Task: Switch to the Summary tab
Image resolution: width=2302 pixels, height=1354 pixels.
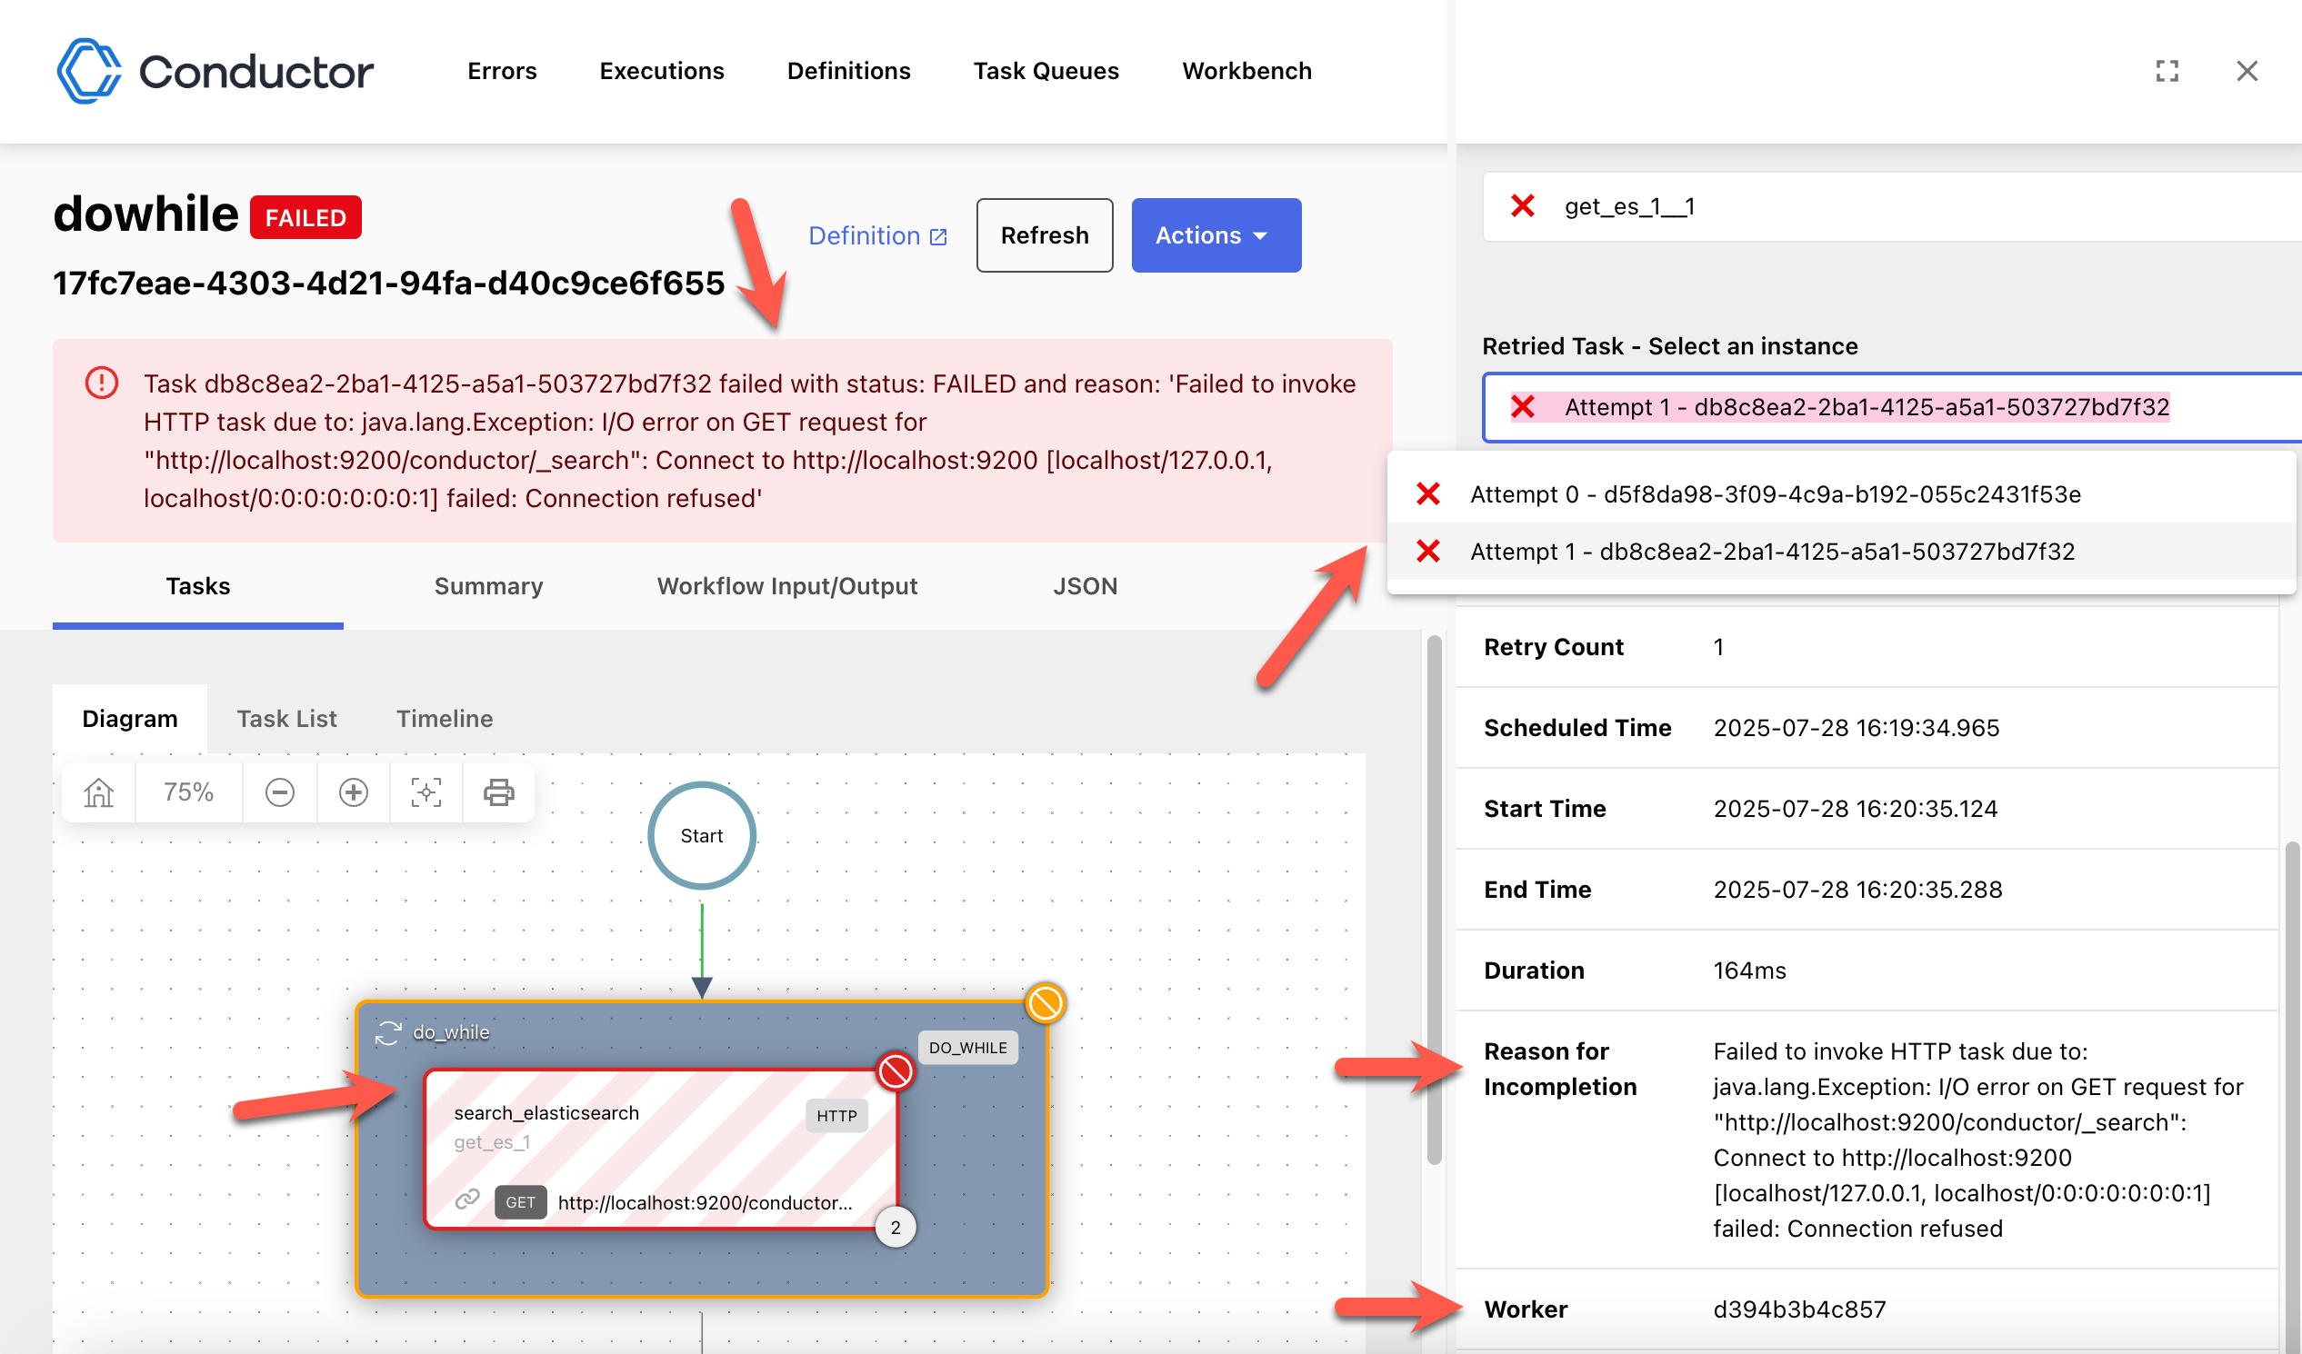Action: click(x=489, y=586)
